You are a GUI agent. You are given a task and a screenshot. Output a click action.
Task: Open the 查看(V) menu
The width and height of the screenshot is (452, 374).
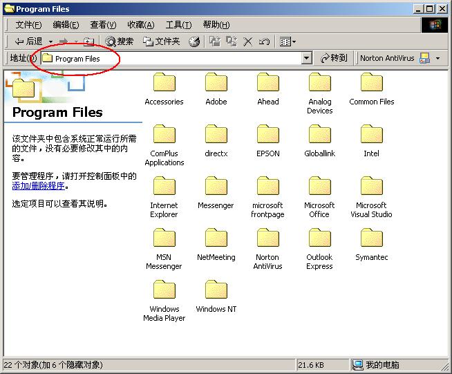(103, 25)
